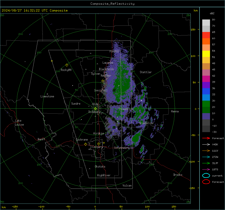The image size is (225, 210).
Task: Click the magenta 18TS arrow legend icon
Action: (206, 169)
